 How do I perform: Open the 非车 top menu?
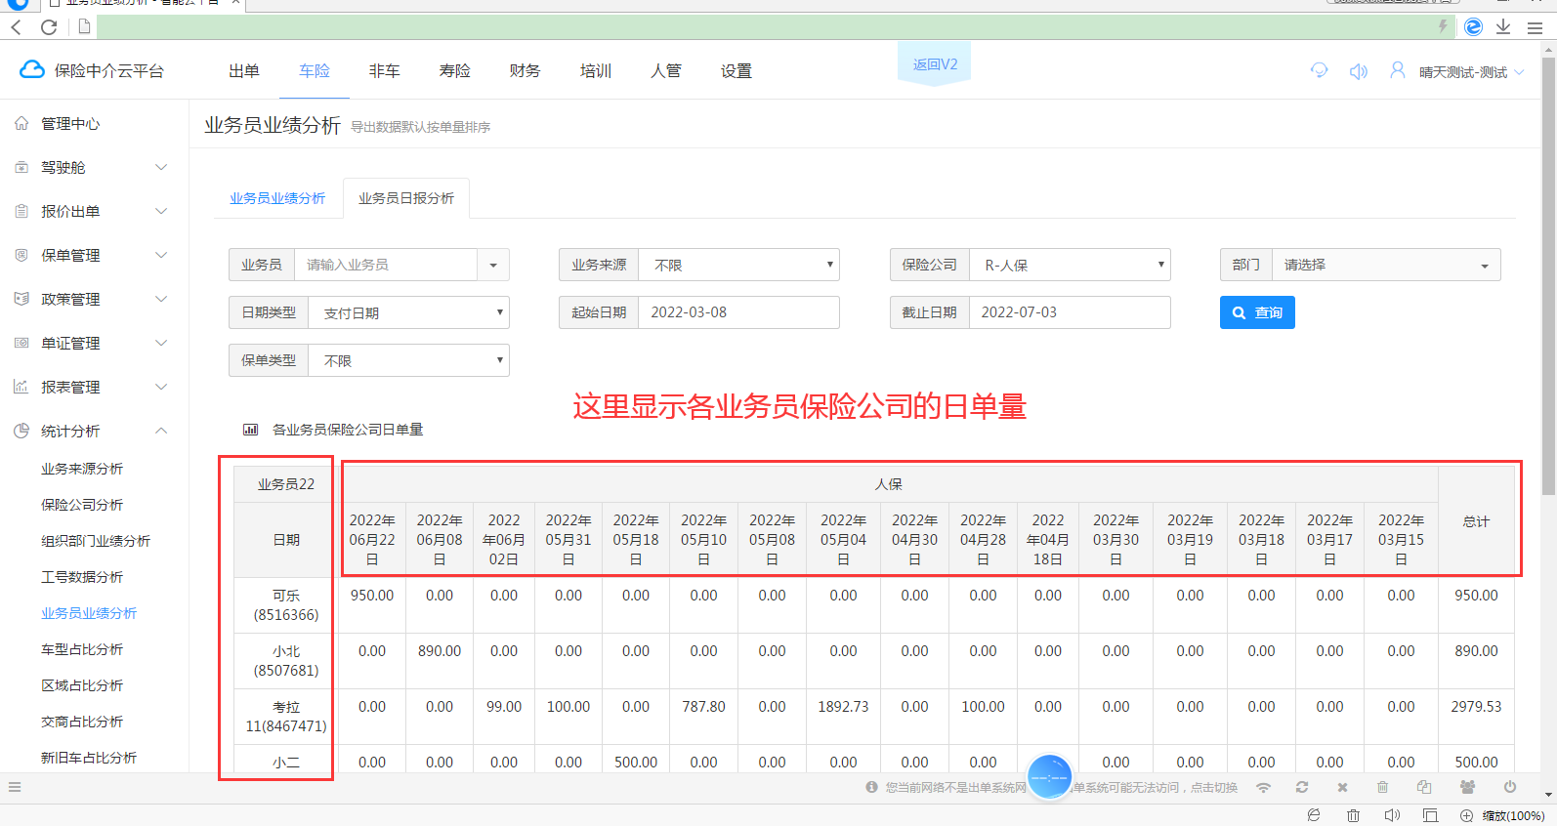pyautogui.click(x=385, y=71)
